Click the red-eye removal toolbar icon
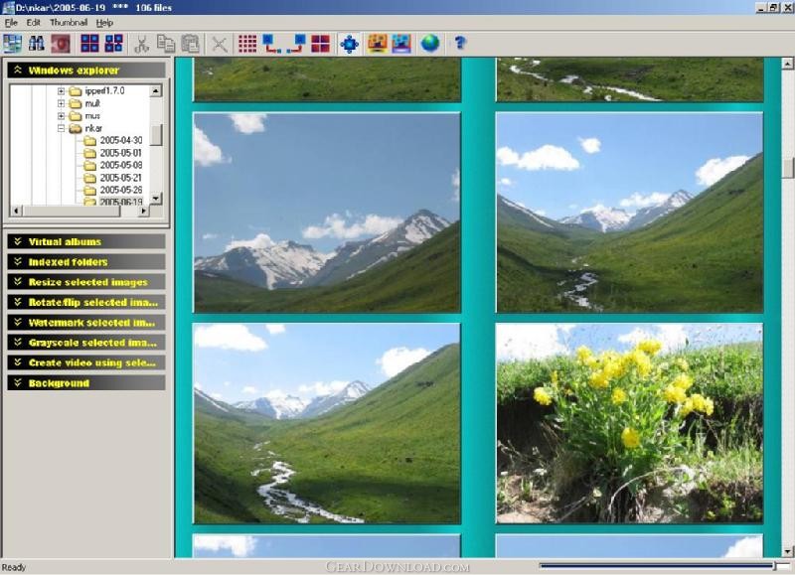The height and width of the screenshot is (575, 795). click(x=61, y=44)
